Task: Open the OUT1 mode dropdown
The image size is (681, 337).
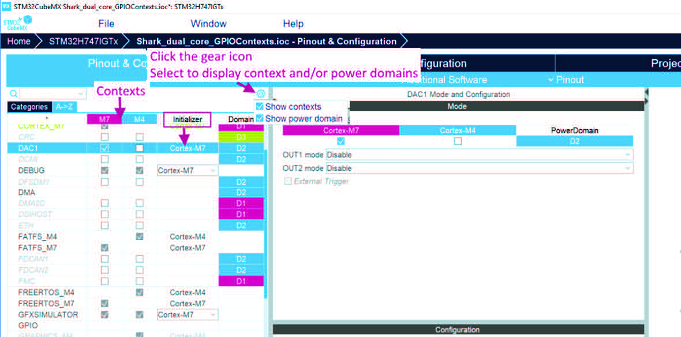Action: pos(479,155)
